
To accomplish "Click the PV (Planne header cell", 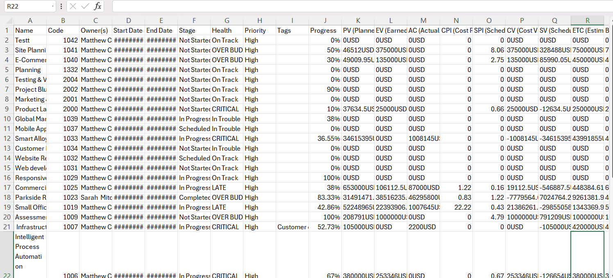I will 358,30.
